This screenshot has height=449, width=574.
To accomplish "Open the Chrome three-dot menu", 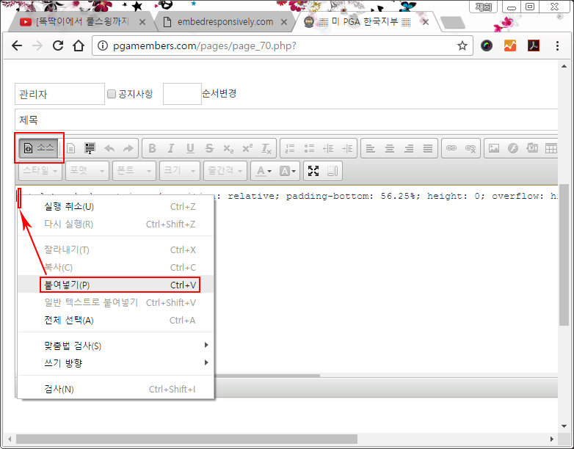I will 557,45.
